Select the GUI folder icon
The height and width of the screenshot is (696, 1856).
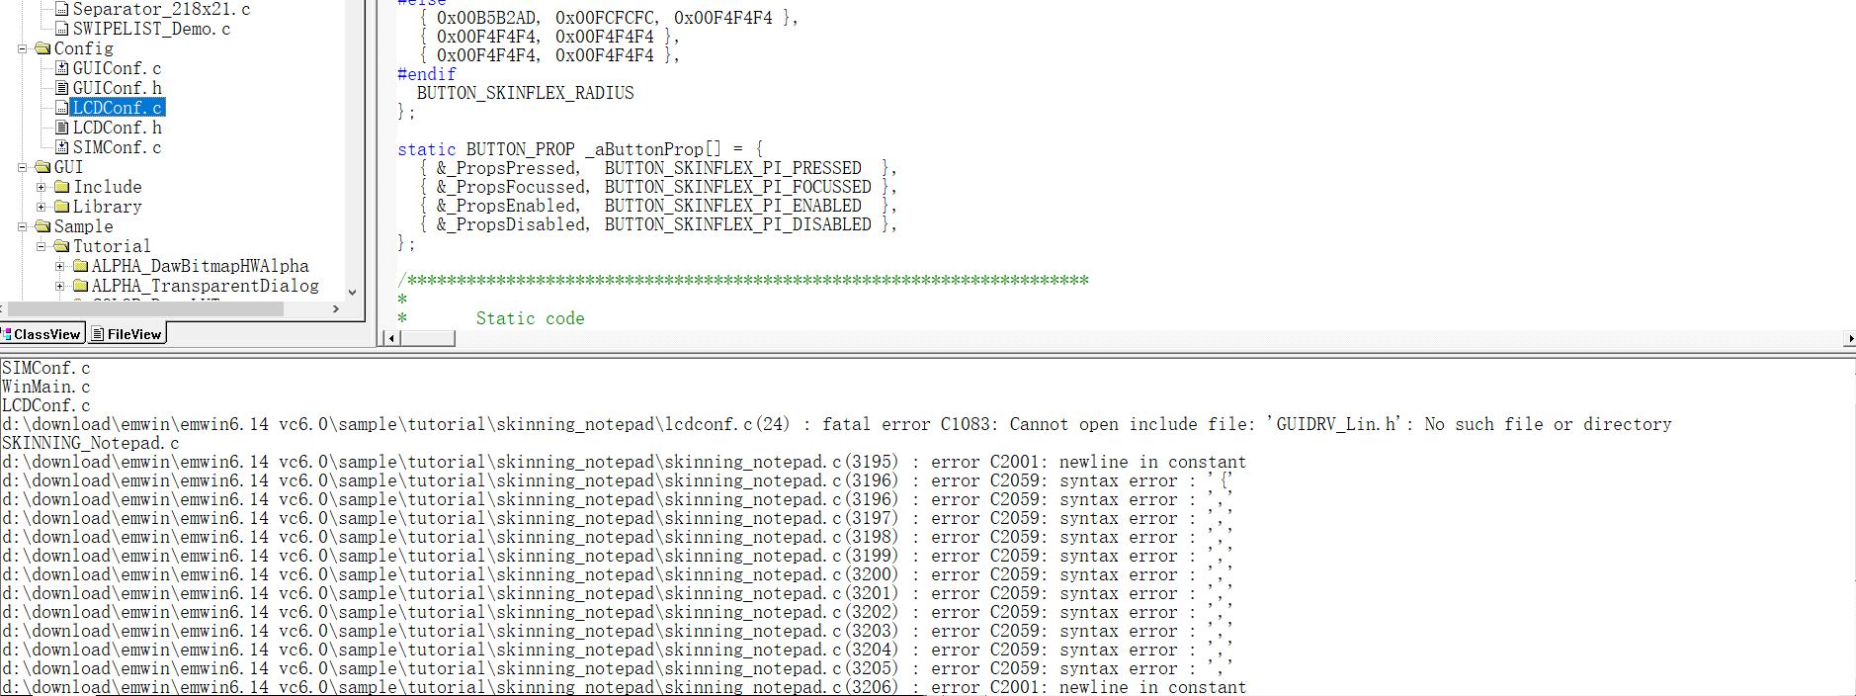click(42, 167)
